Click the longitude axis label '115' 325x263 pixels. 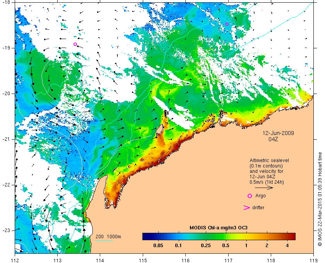(143, 260)
